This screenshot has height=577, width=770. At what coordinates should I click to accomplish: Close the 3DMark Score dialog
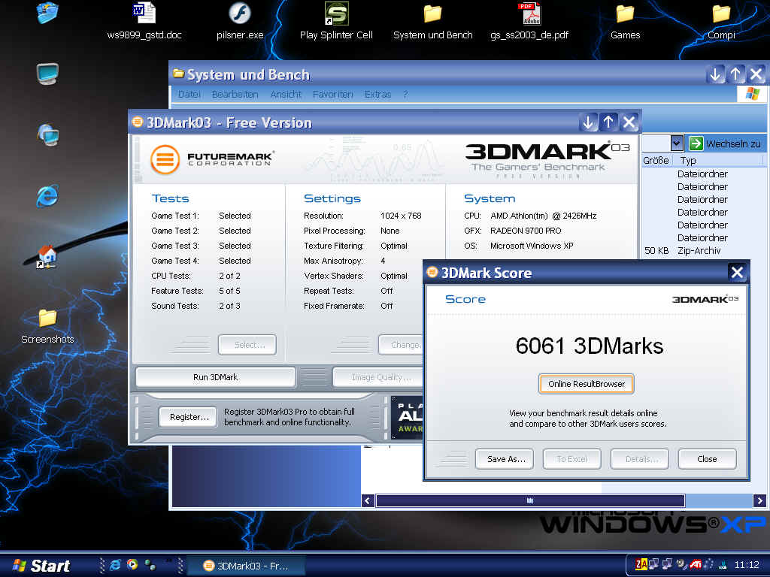point(737,272)
